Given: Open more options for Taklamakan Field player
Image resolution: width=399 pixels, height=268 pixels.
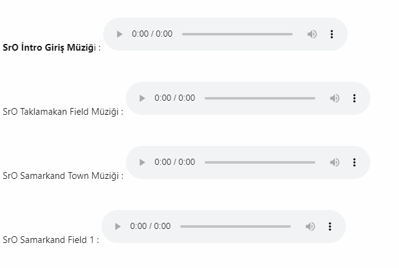Looking at the screenshot, I should 354,98.
